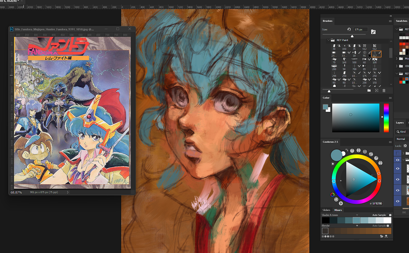The image size is (409, 253).
Task: Click the hue spectrum slider in Color panel
Action: pos(386,118)
